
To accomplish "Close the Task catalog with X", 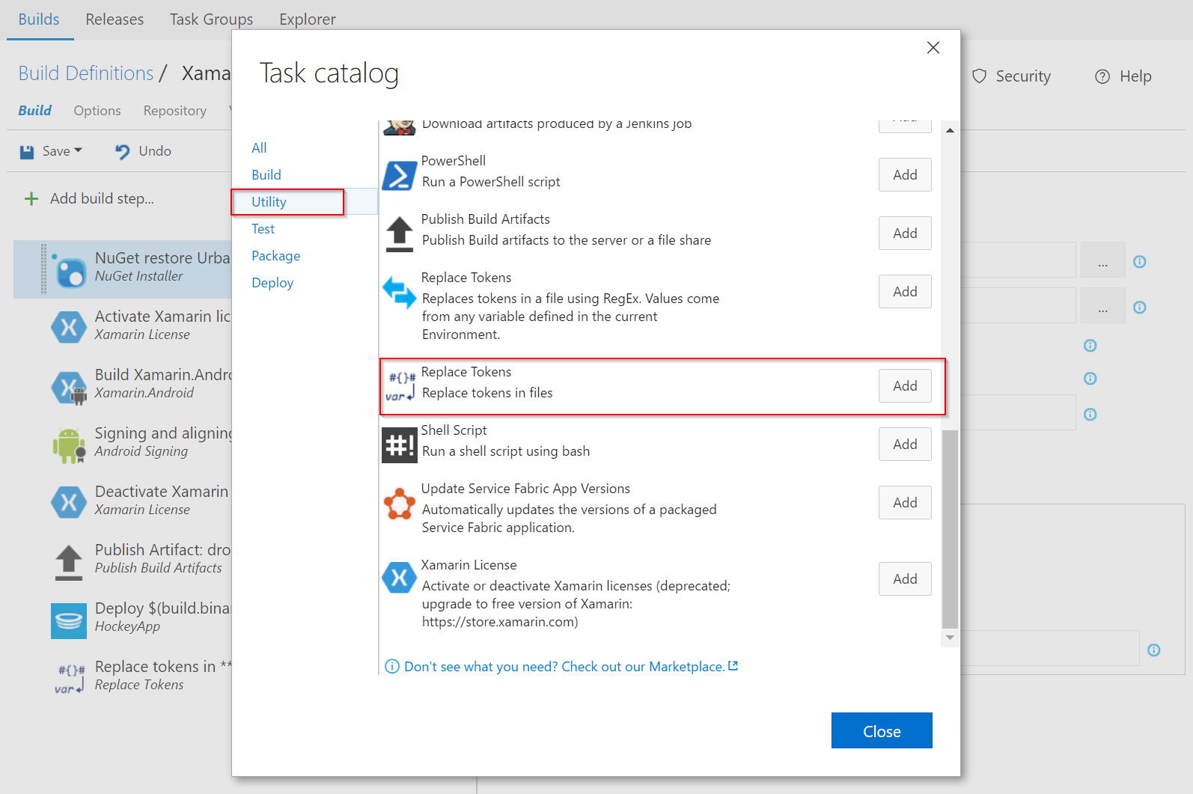I will pyautogui.click(x=933, y=48).
